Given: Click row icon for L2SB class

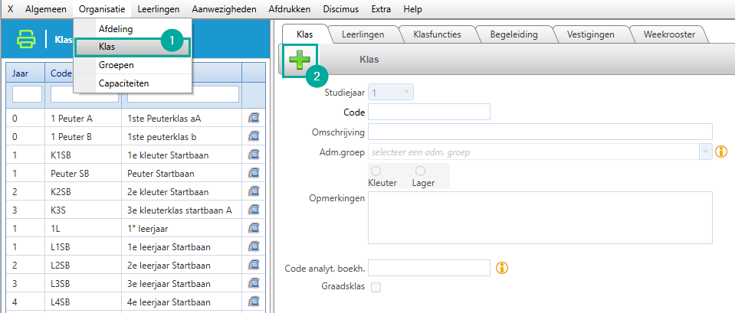Looking at the screenshot, I should pos(254,266).
